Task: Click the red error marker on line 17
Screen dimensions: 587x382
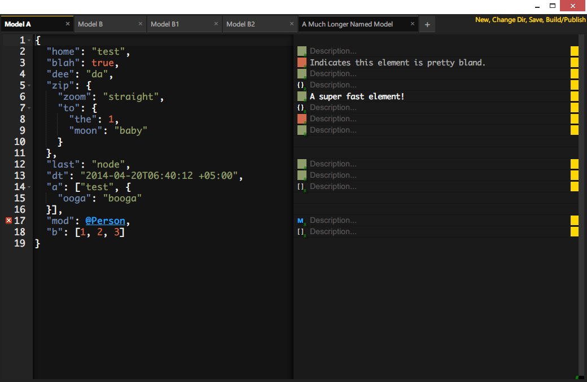Action: pyautogui.click(x=8, y=221)
